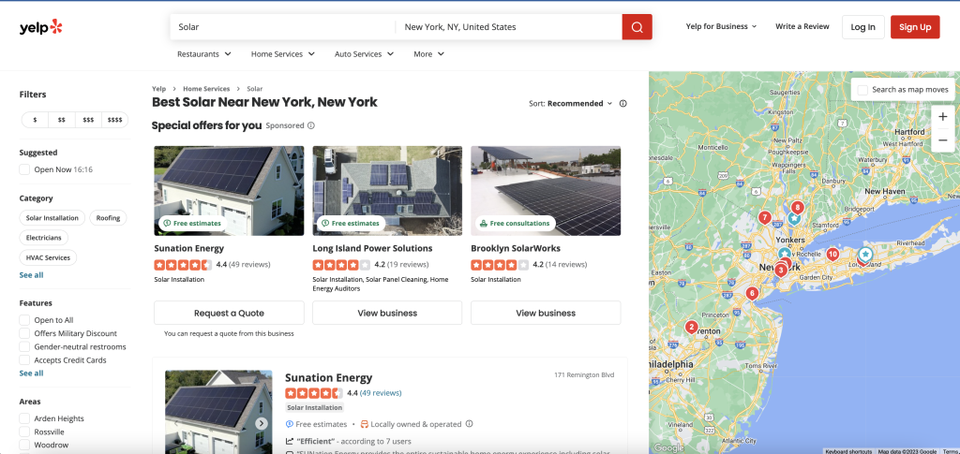Viewport: 960px width, 454px height.
Task: Click next-photo arrow on Sunation Energy listing
Action: tap(262, 423)
